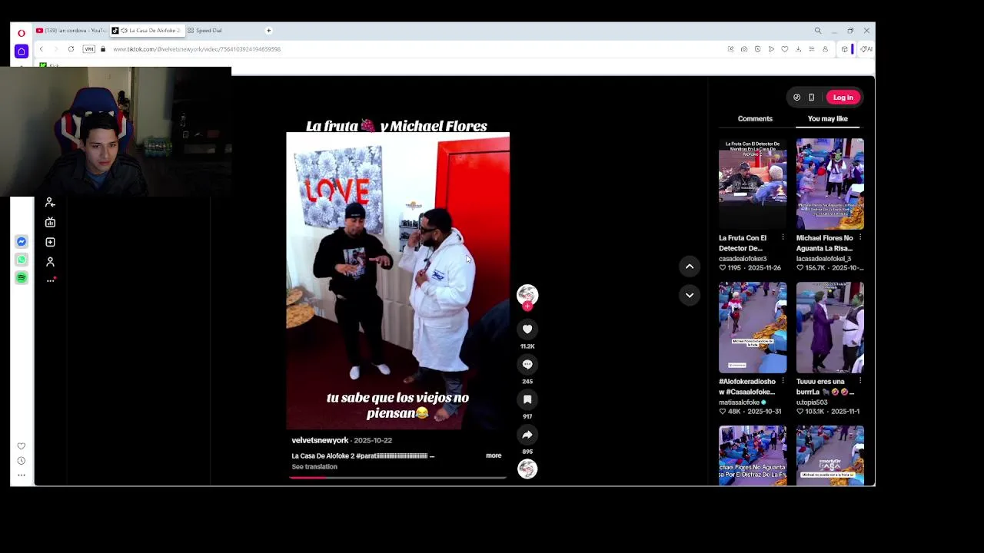Share the video using arrow icon
The width and height of the screenshot is (984, 553).
(527, 435)
